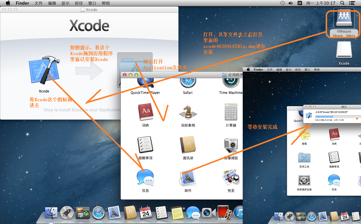Open 前往 menu in inset screenshot menu bar
This screenshot has height=224, width=361.
coord(298,70)
